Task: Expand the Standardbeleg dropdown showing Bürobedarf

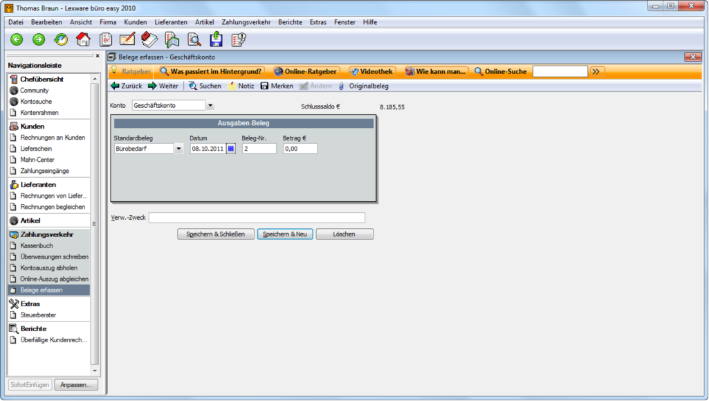Action: click(x=178, y=148)
